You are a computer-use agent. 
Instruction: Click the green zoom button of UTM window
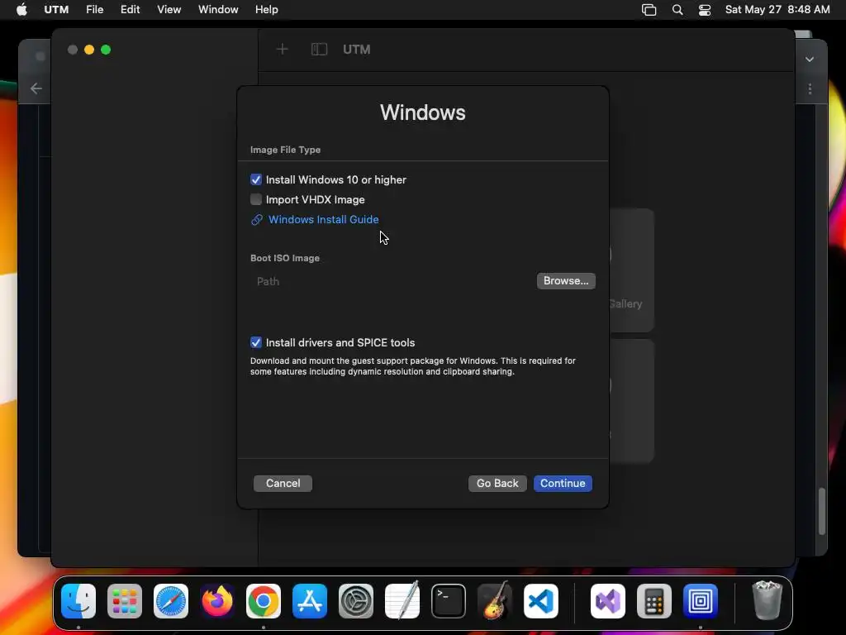click(106, 50)
